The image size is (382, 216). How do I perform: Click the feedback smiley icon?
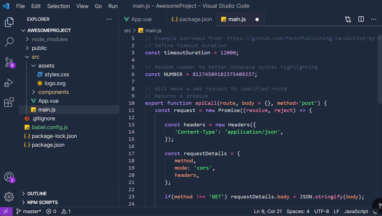point(376,211)
